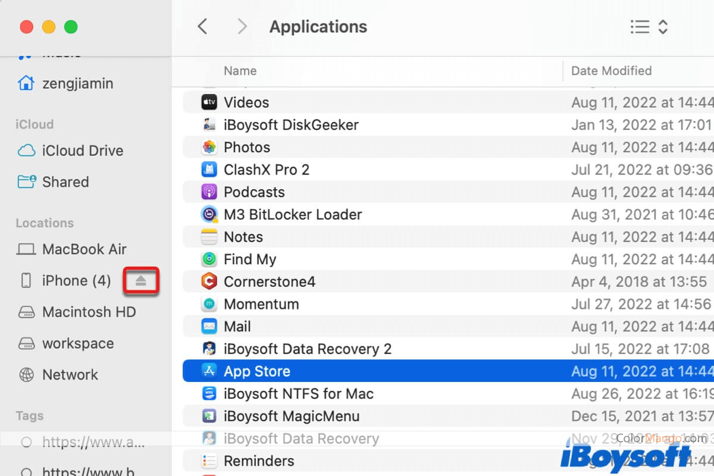Click the forward navigation arrow
Viewport: 714px width, 476px height.
point(242,26)
